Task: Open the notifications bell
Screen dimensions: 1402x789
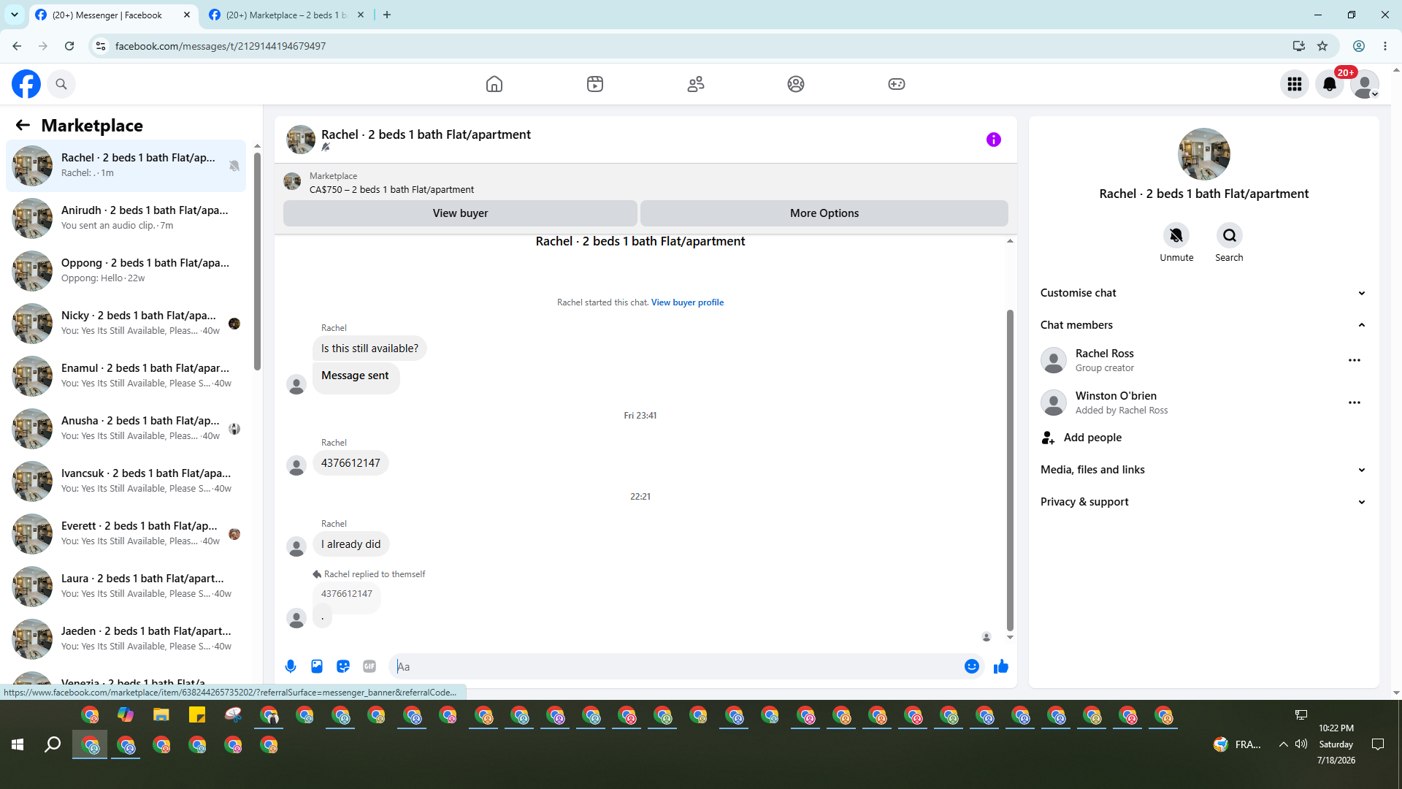Action: click(1330, 84)
